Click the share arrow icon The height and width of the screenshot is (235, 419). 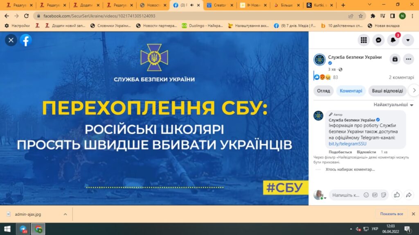point(409,195)
